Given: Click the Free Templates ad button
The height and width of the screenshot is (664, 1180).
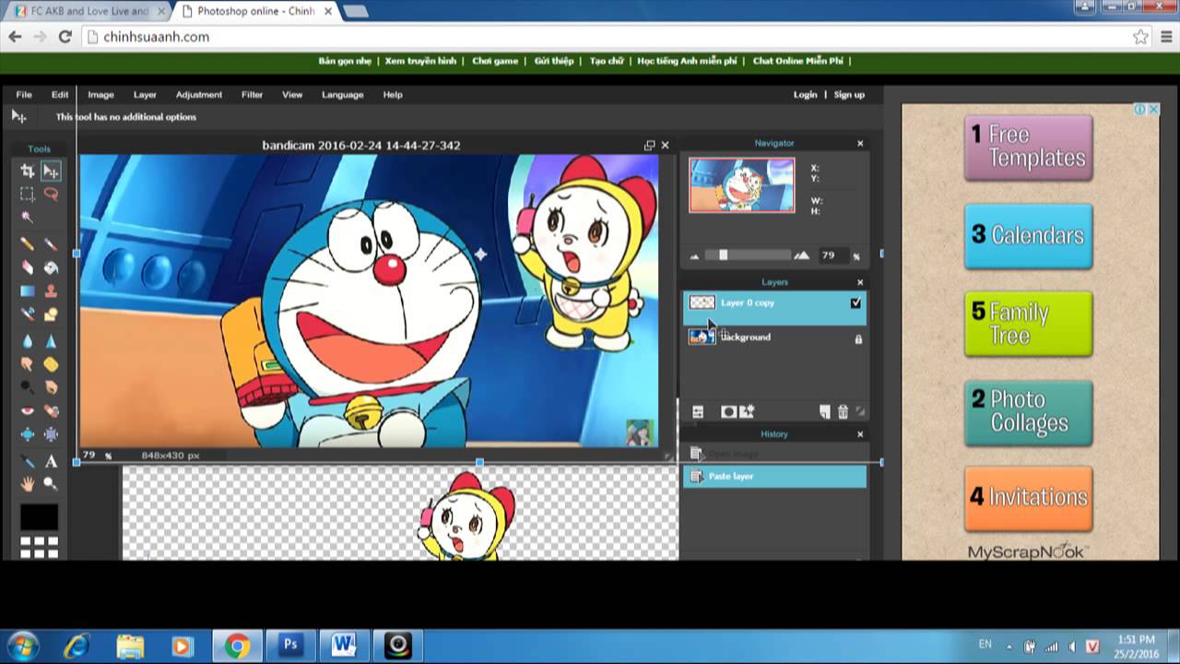Looking at the screenshot, I should point(1029,148).
